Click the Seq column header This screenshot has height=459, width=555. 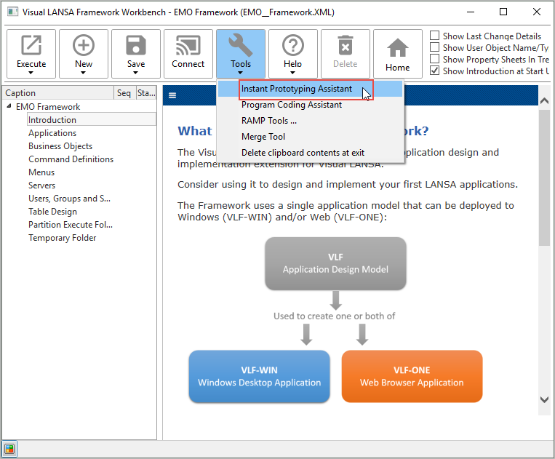(124, 92)
